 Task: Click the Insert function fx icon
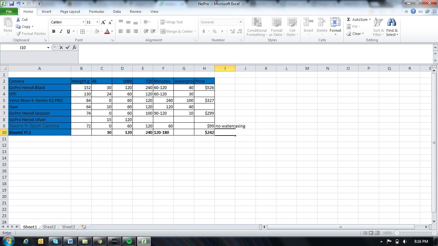coord(74,47)
